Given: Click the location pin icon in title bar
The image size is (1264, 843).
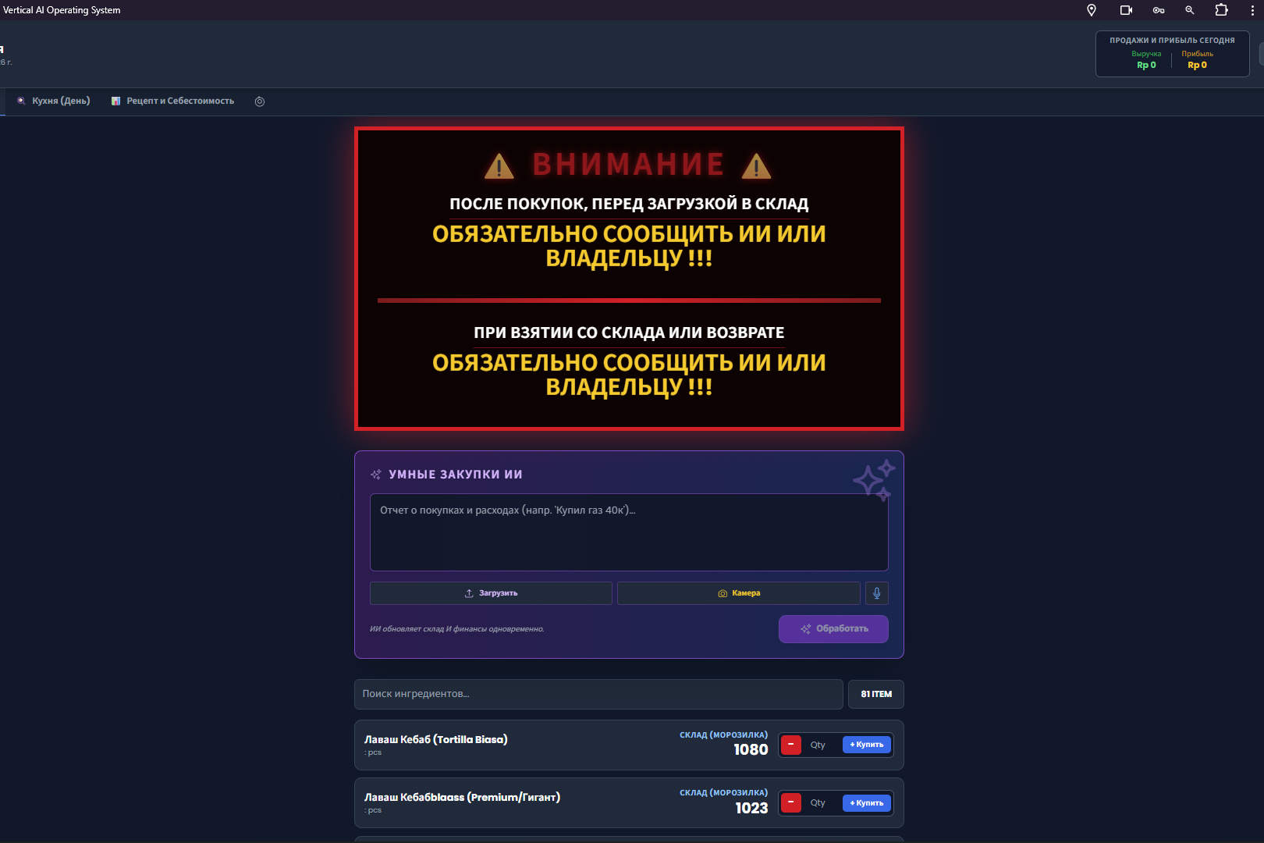Looking at the screenshot, I should [1092, 10].
